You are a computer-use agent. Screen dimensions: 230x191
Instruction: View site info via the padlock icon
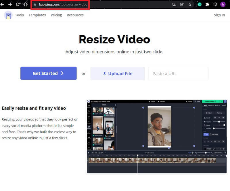tap(35, 4)
